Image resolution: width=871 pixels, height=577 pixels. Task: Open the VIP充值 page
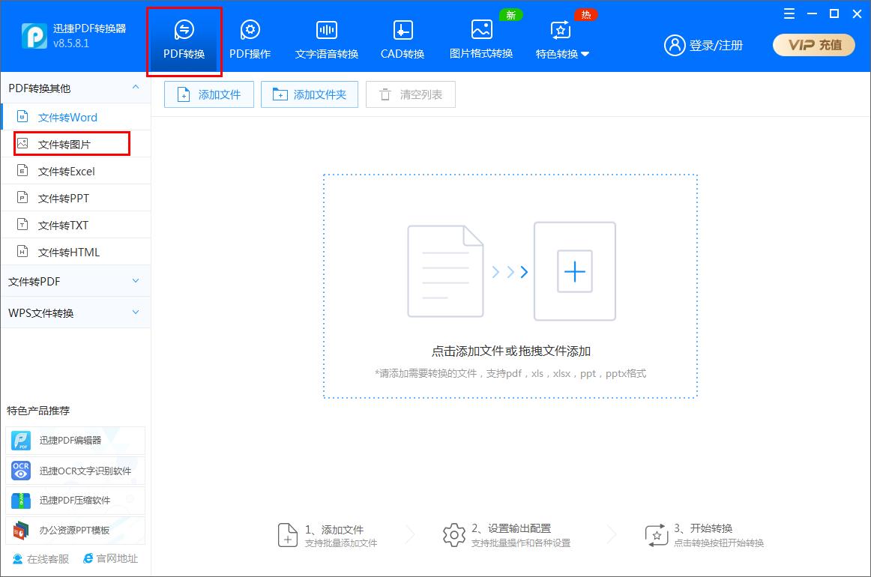pos(813,45)
